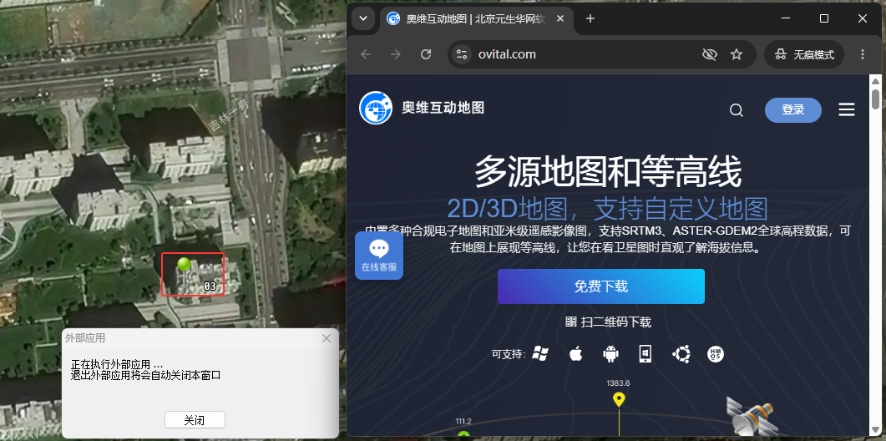The image size is (886, 441).
Task: Expand the tab search dropdown arrow
Action: click(363, 18)
